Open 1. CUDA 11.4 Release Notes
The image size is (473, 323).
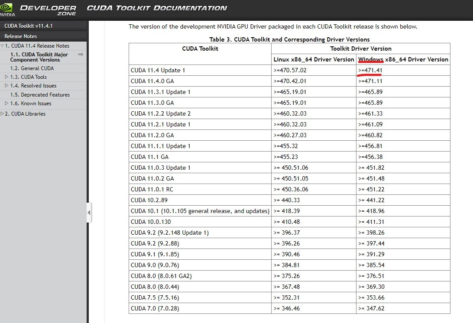click(37, 46)
